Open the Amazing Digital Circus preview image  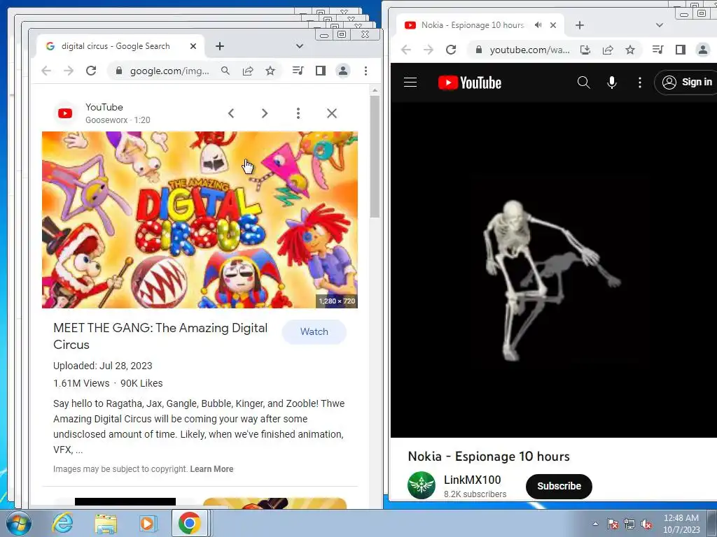(x=200, y=220)
